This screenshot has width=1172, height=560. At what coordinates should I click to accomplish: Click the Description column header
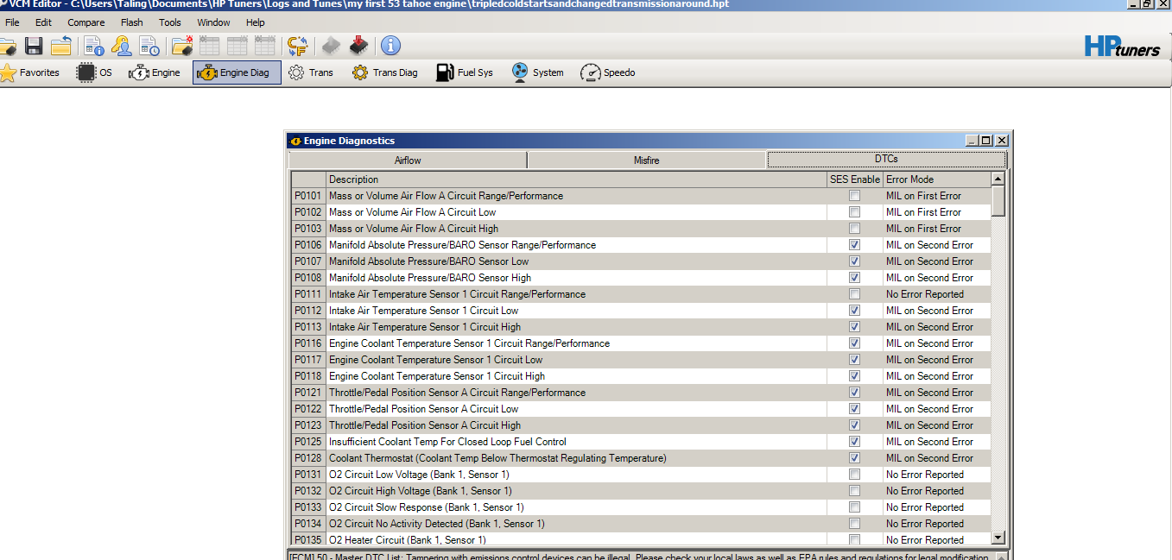576,179
